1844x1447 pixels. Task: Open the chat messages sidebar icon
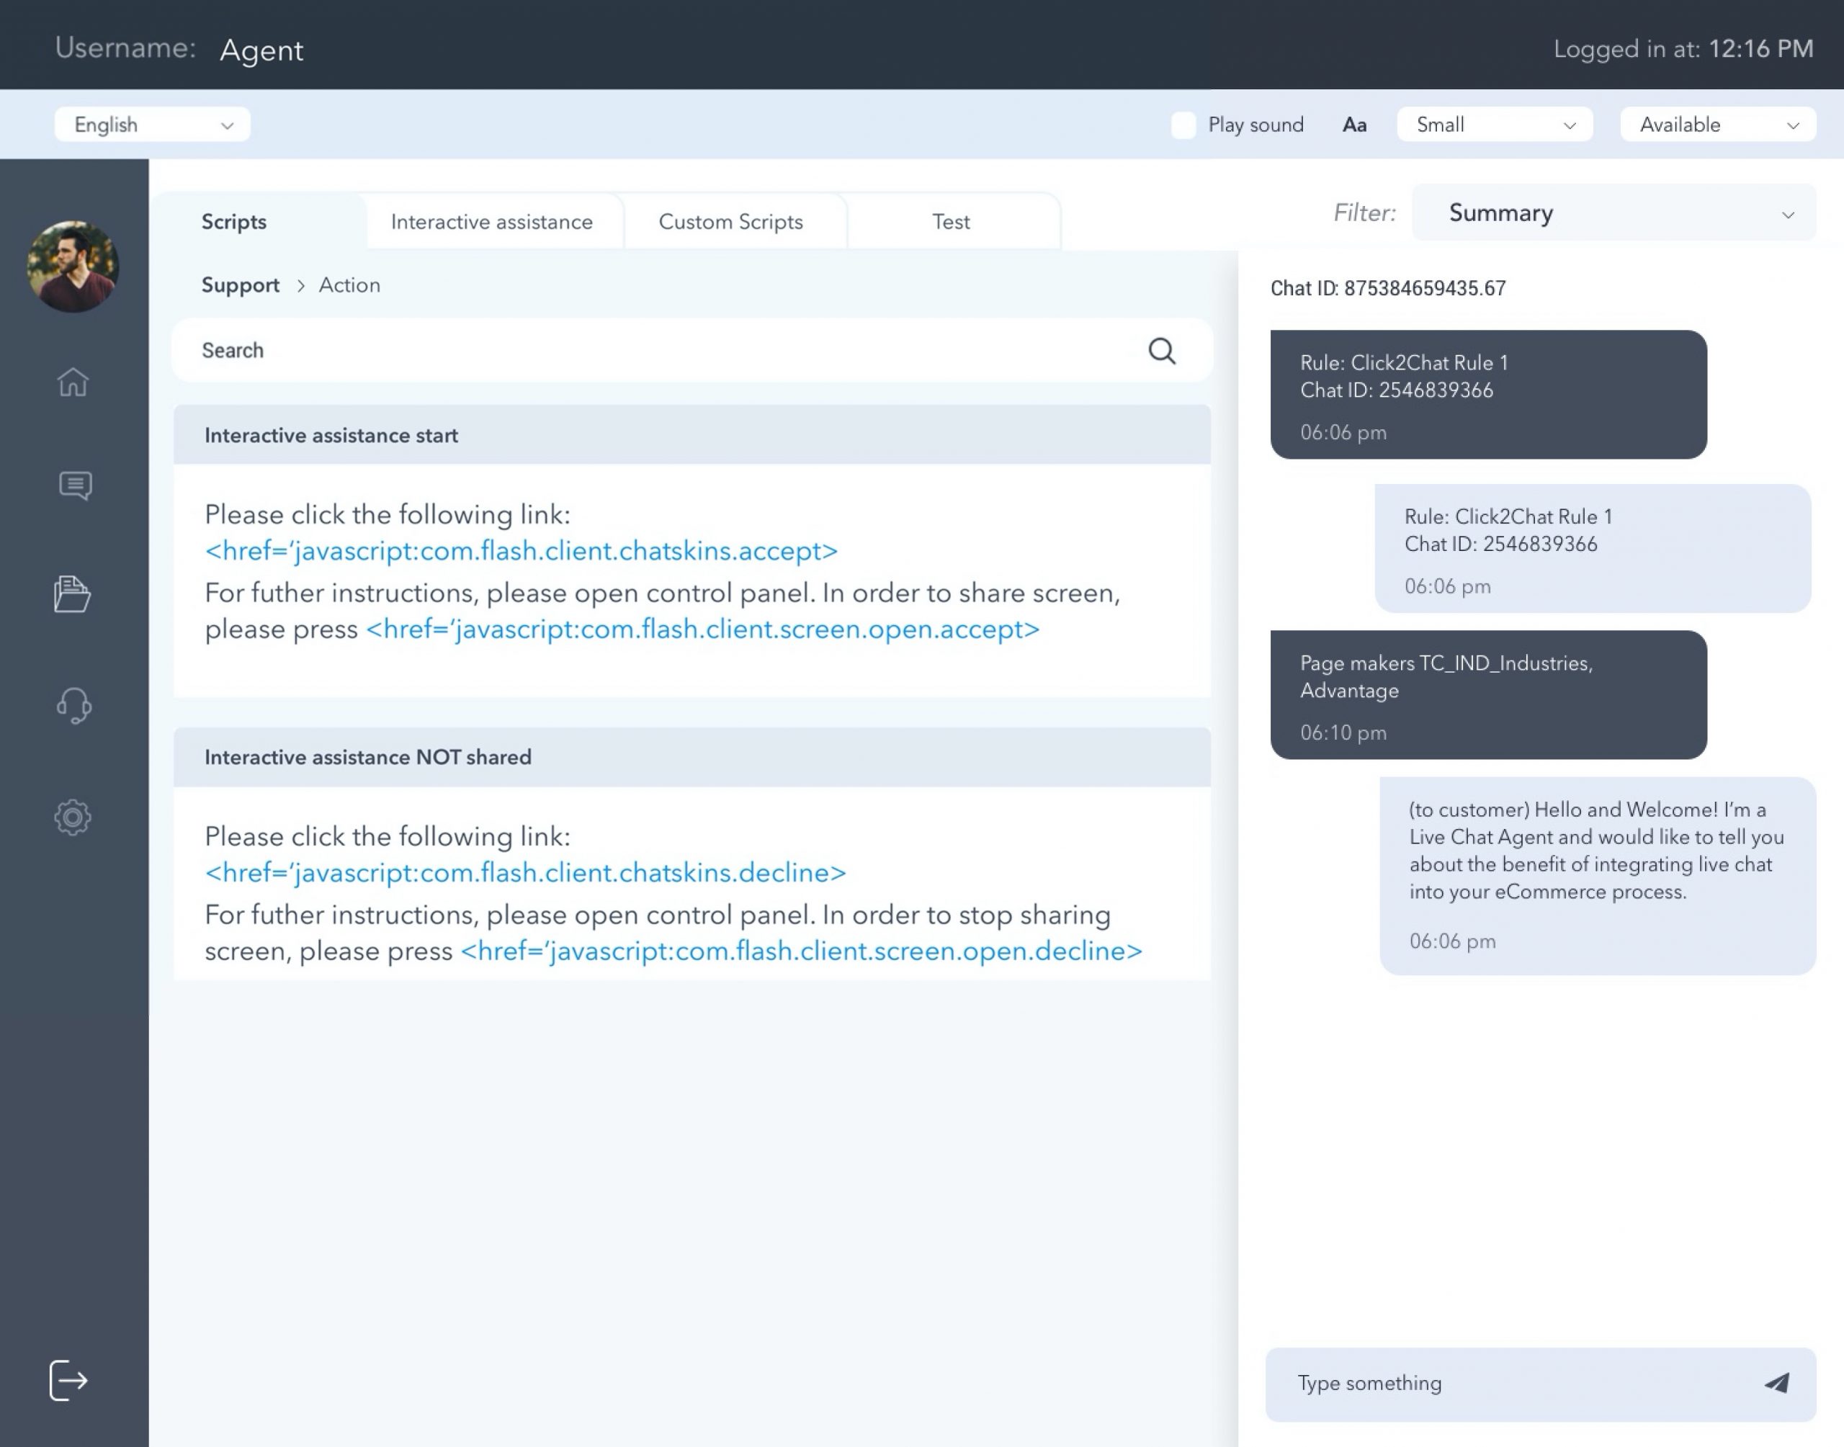(x=76, y=485)
